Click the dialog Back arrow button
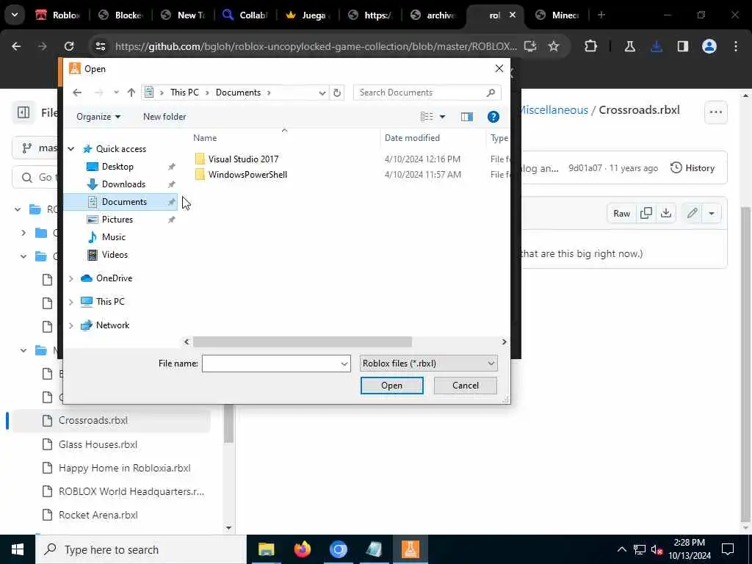Viewport: 752px width, 564px height. [x=77, y=93]
